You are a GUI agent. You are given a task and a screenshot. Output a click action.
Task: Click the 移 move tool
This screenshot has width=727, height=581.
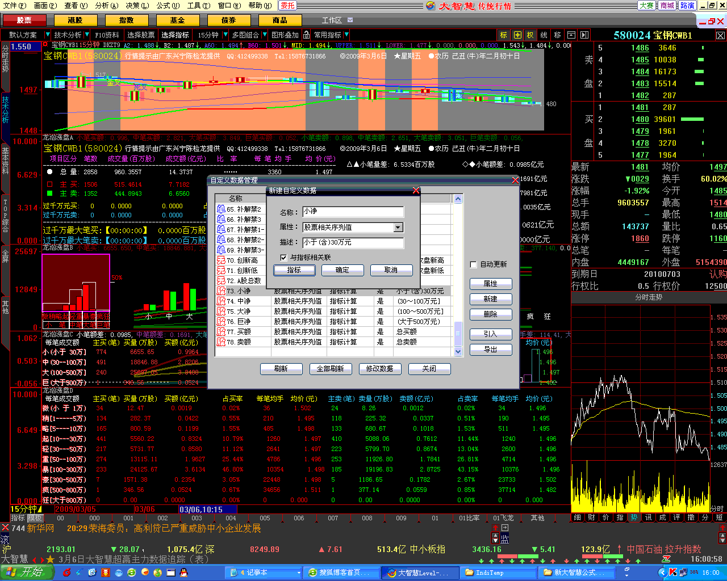click(x=558, y=35)
